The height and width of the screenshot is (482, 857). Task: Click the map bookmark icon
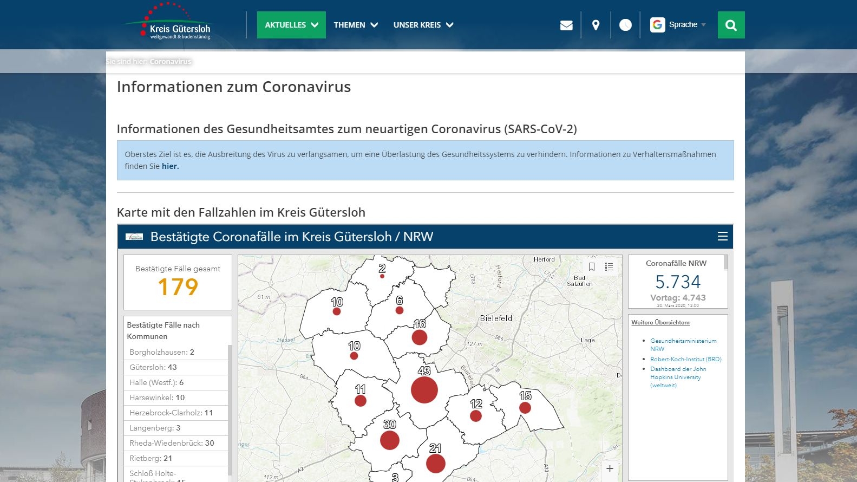592,266
